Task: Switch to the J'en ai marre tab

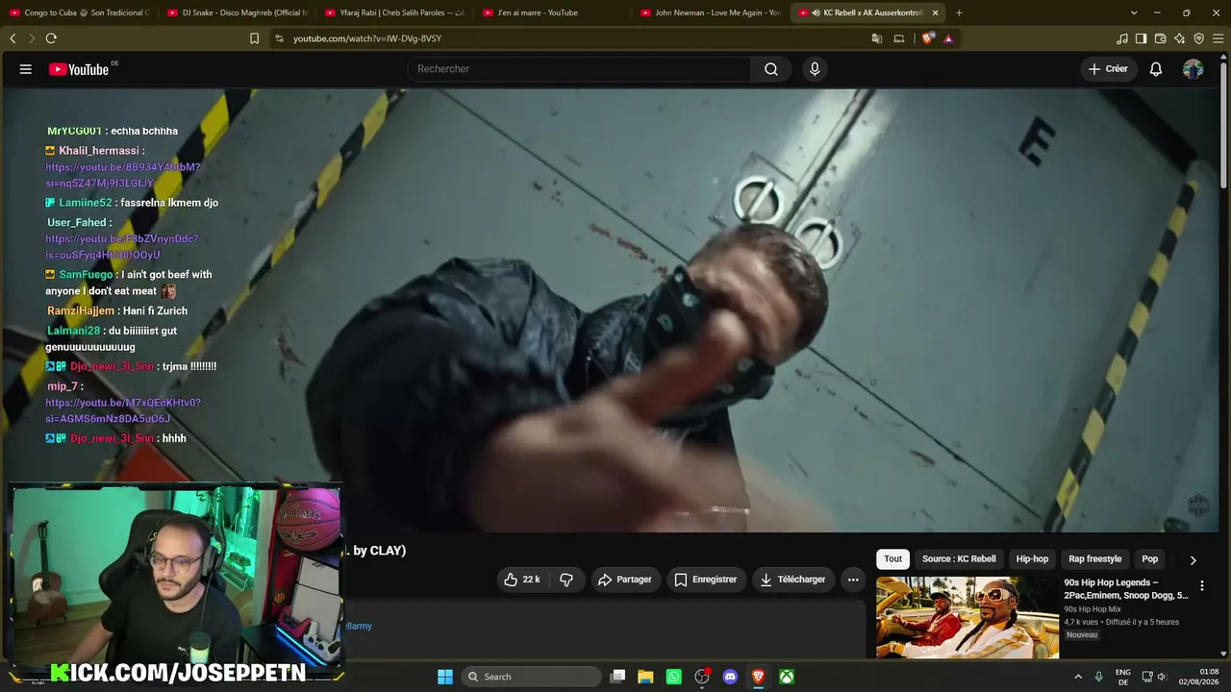Action: coord(552,12)
